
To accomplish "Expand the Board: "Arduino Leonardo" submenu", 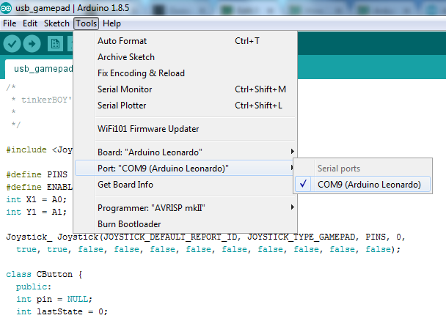I will coord(185,152).
